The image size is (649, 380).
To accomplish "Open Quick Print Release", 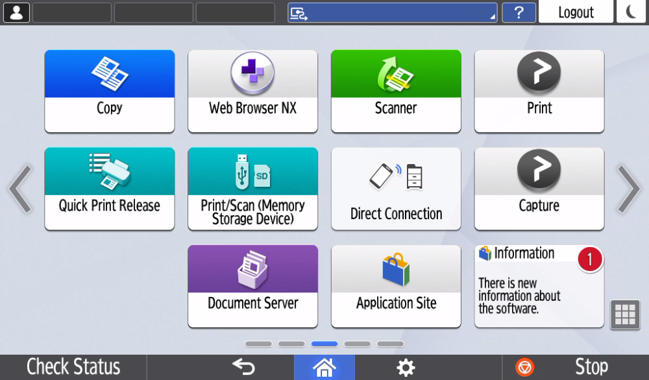I will pyautogui.click(x=109, y=189).
